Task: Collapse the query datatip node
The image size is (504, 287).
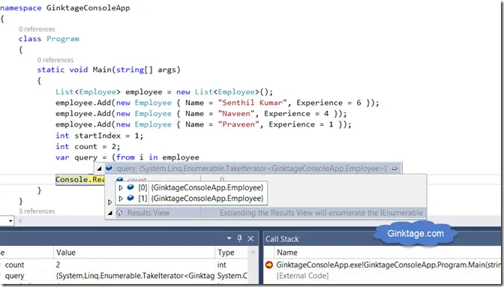Action: (99, 169)
